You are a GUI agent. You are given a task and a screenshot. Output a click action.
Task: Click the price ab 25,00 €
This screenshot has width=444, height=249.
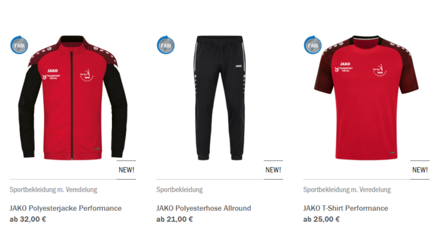point(321,219)
